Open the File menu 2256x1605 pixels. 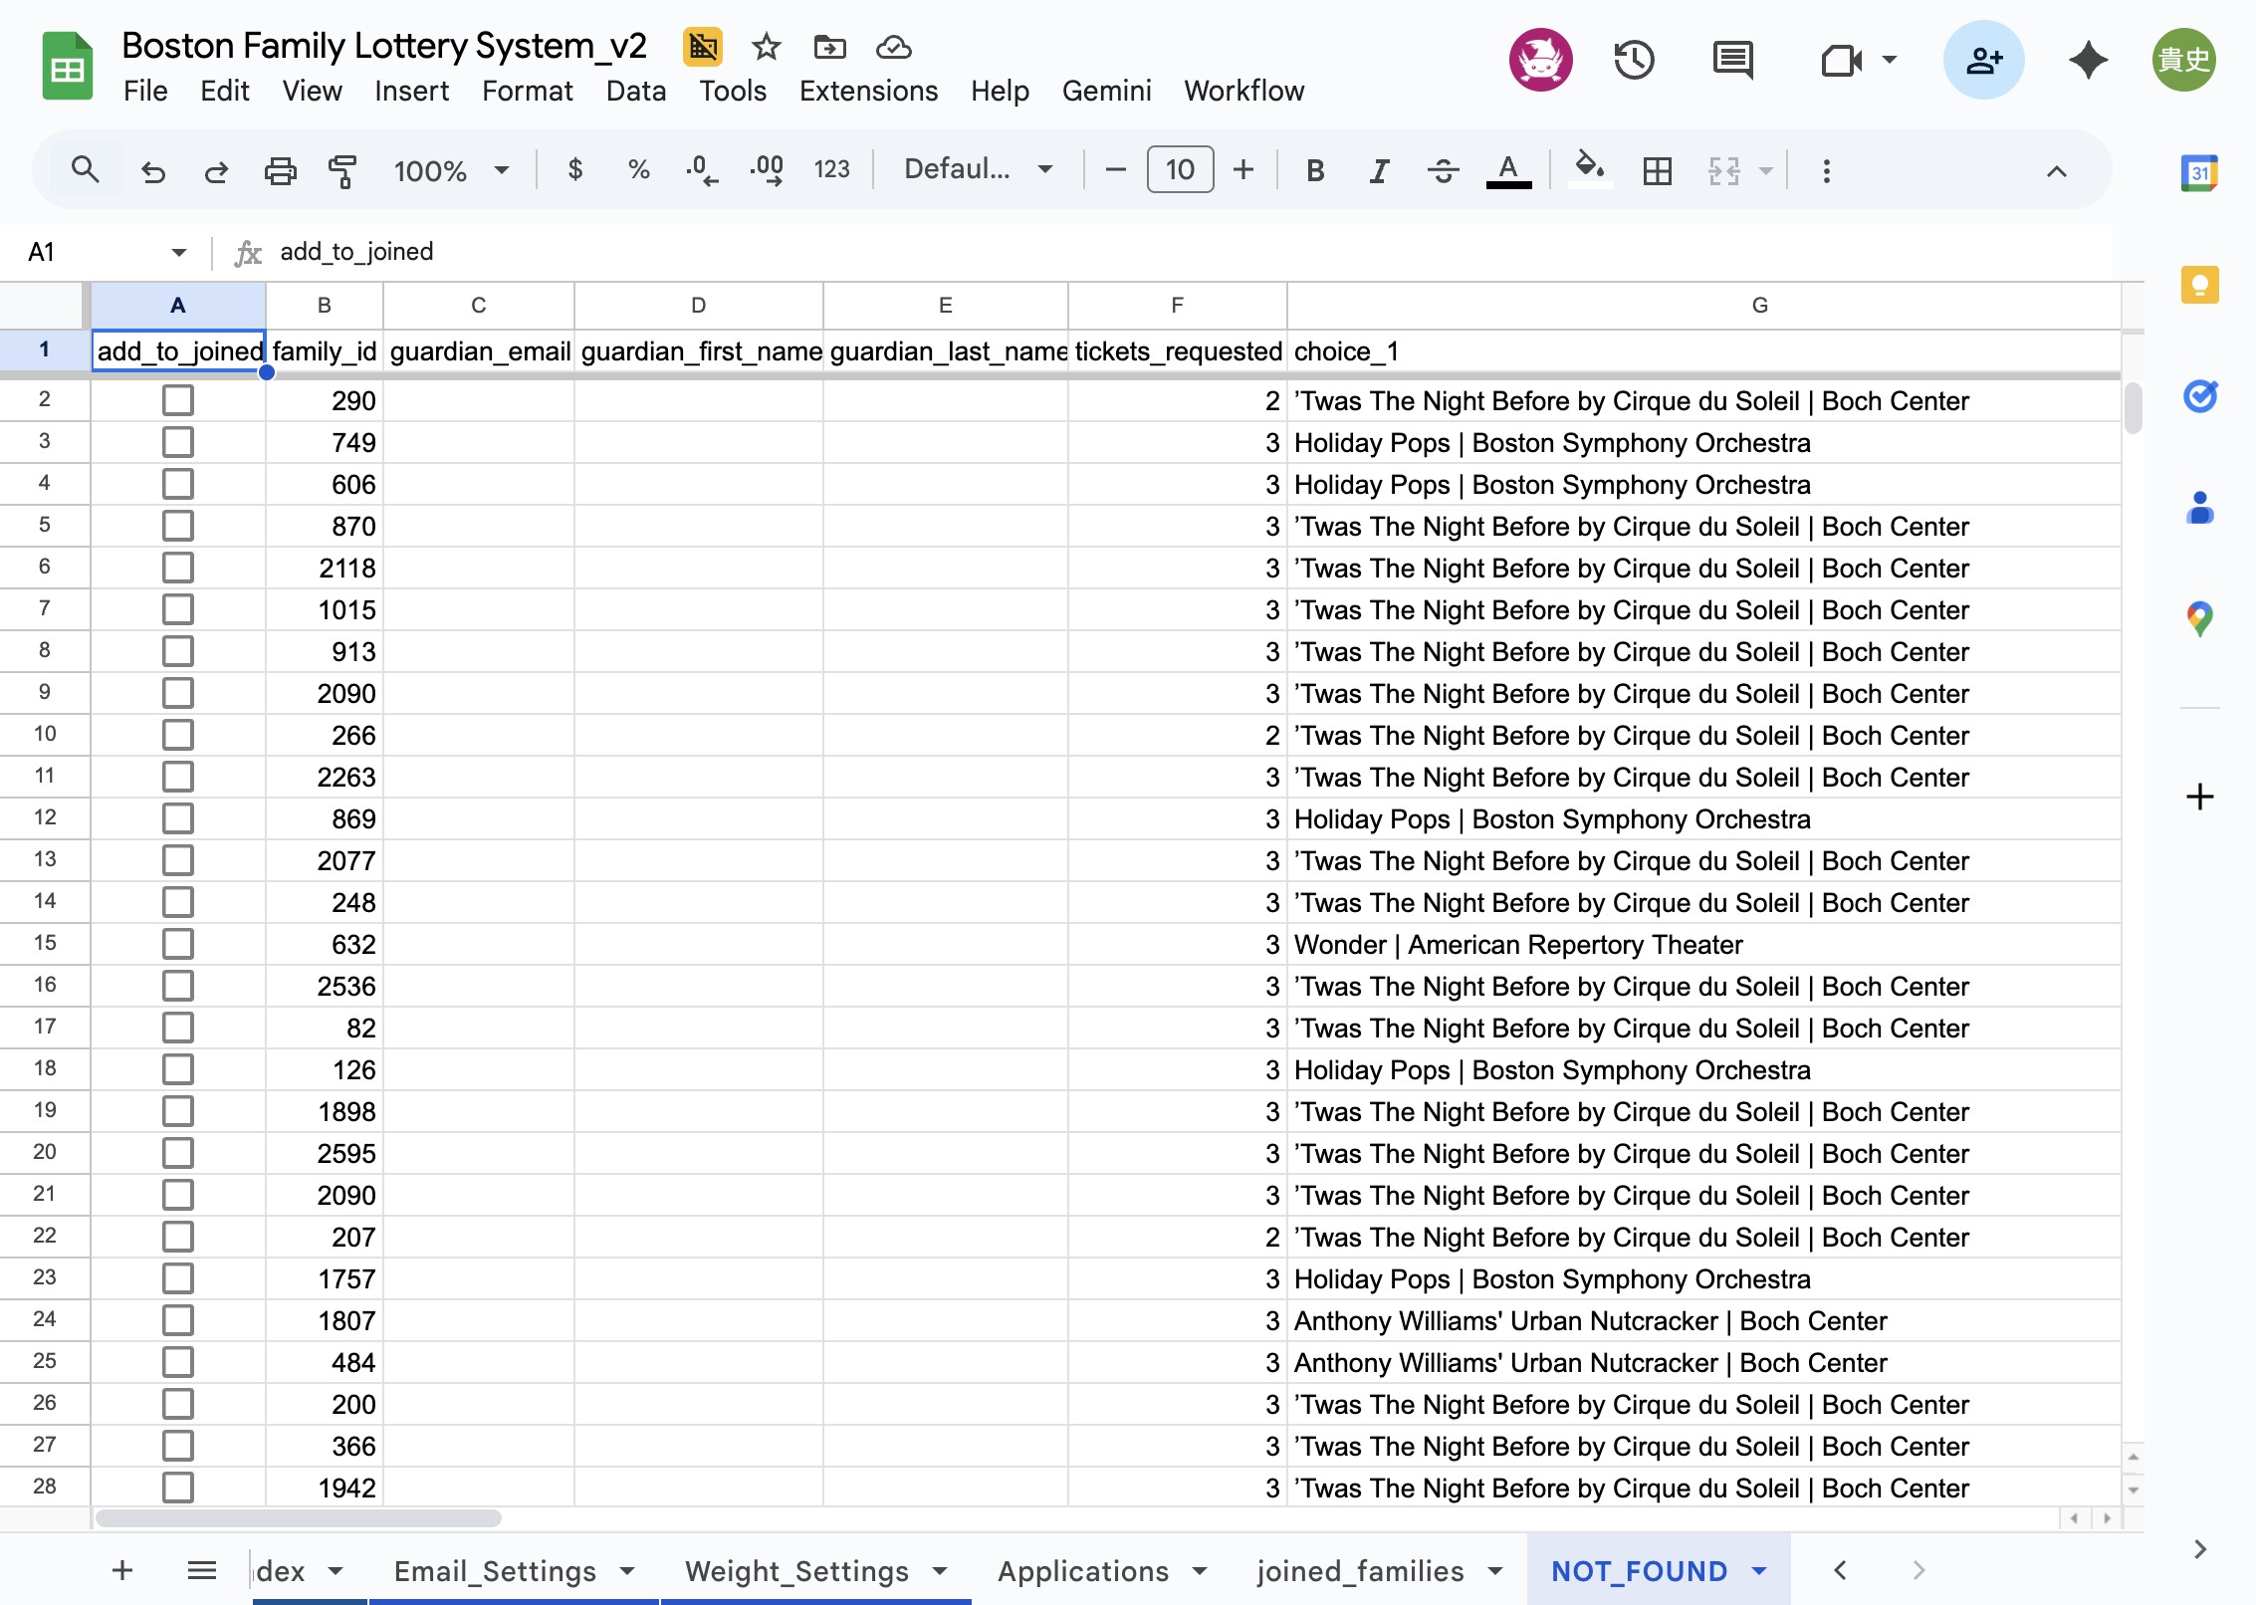145,91
